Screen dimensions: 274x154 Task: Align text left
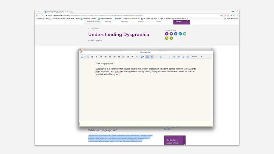tap(105, 57)
